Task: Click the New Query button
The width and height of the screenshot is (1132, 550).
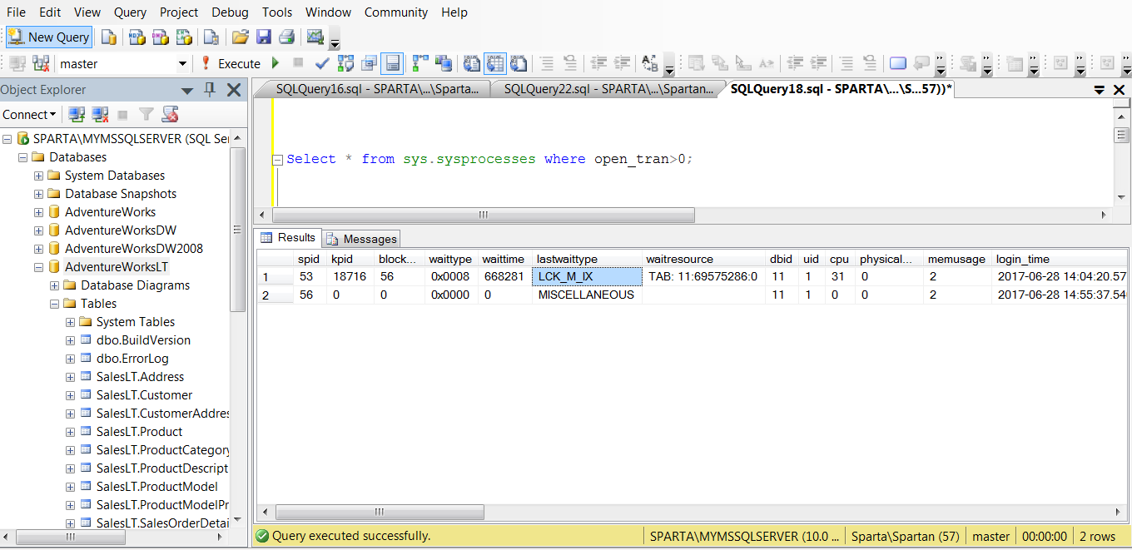Action: [49, 37]
